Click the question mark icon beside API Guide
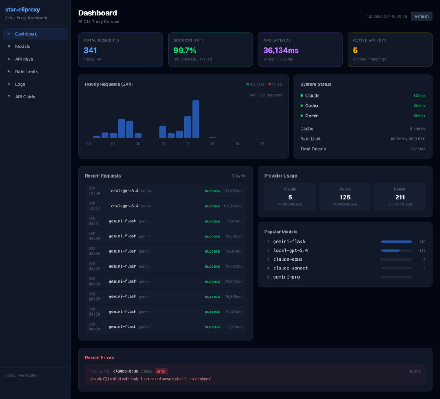The width and height of the screenshot is (440, 399). point(9,97)
